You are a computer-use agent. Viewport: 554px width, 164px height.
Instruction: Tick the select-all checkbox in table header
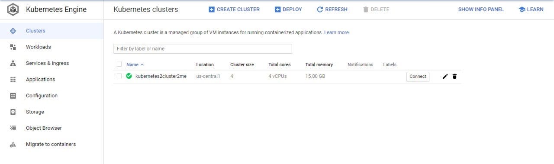point(119,64)
